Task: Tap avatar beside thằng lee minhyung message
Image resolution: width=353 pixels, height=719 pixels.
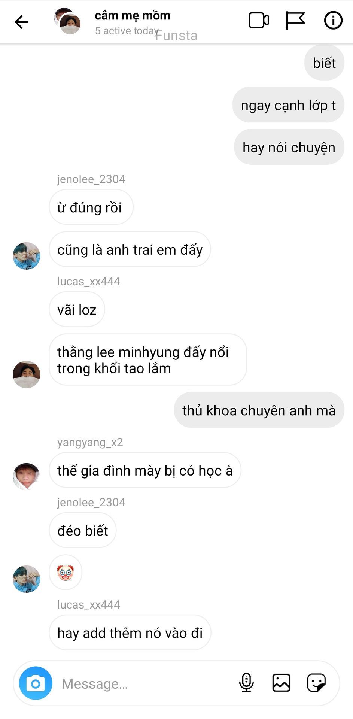Action: [27, 374]
